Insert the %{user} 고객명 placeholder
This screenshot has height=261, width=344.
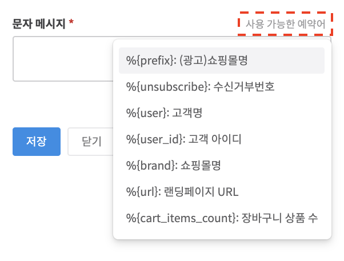tap(222, 113)
